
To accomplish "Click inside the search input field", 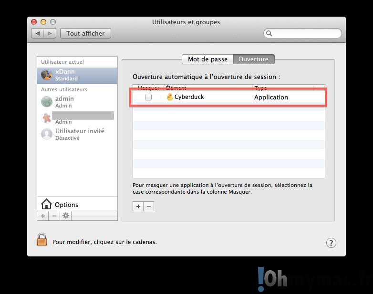I will click(305, 33).
